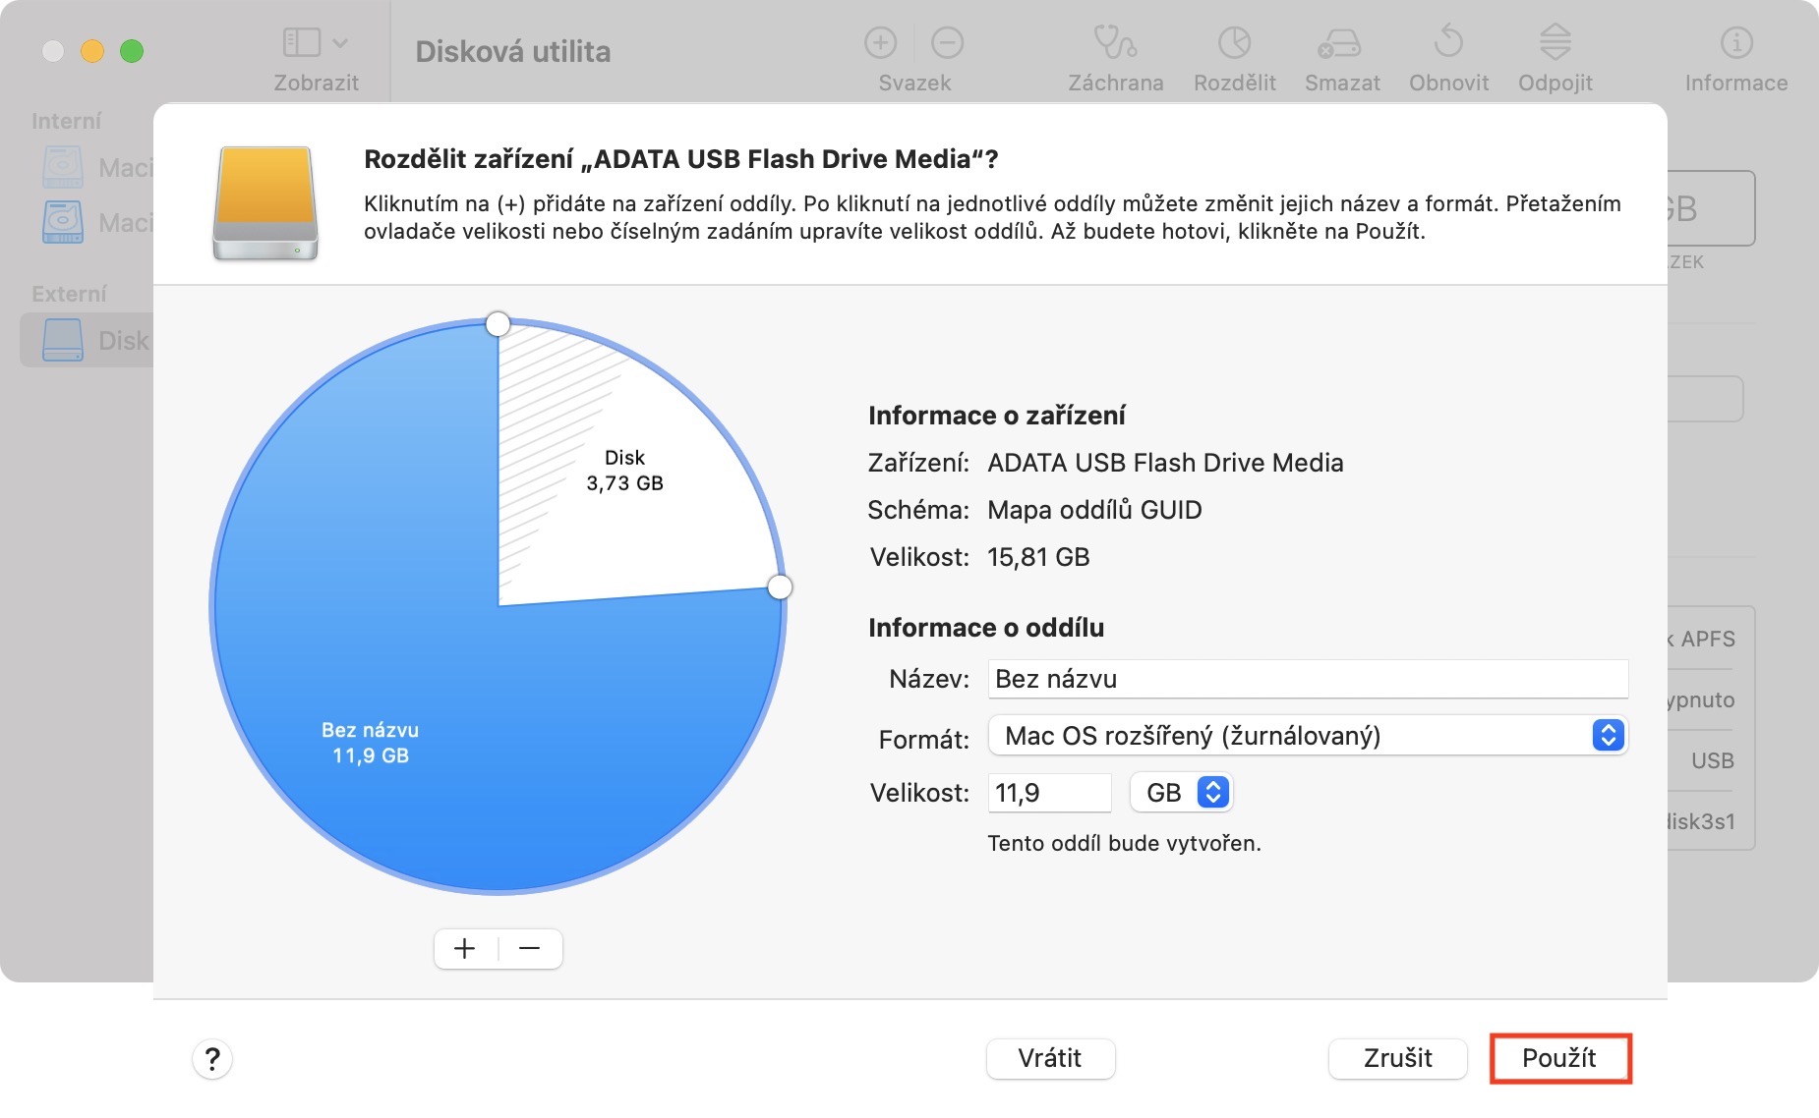Screen dimensions: 1819x1118
Task: Add a partition with the plus button
Action: pos(465,949)
